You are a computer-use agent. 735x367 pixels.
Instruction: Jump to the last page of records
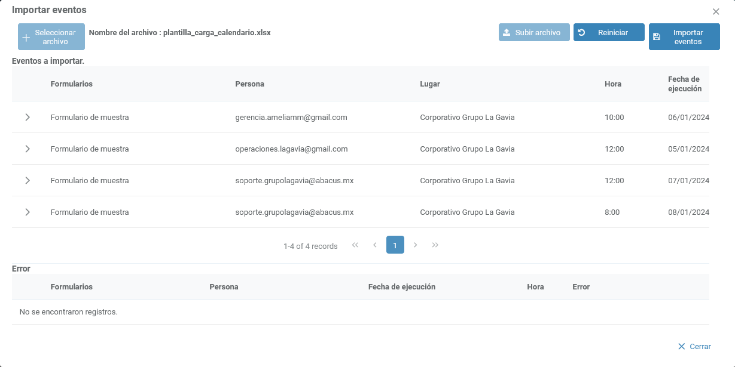(435, 245)
